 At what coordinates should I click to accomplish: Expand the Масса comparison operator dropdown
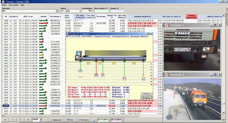67,11
